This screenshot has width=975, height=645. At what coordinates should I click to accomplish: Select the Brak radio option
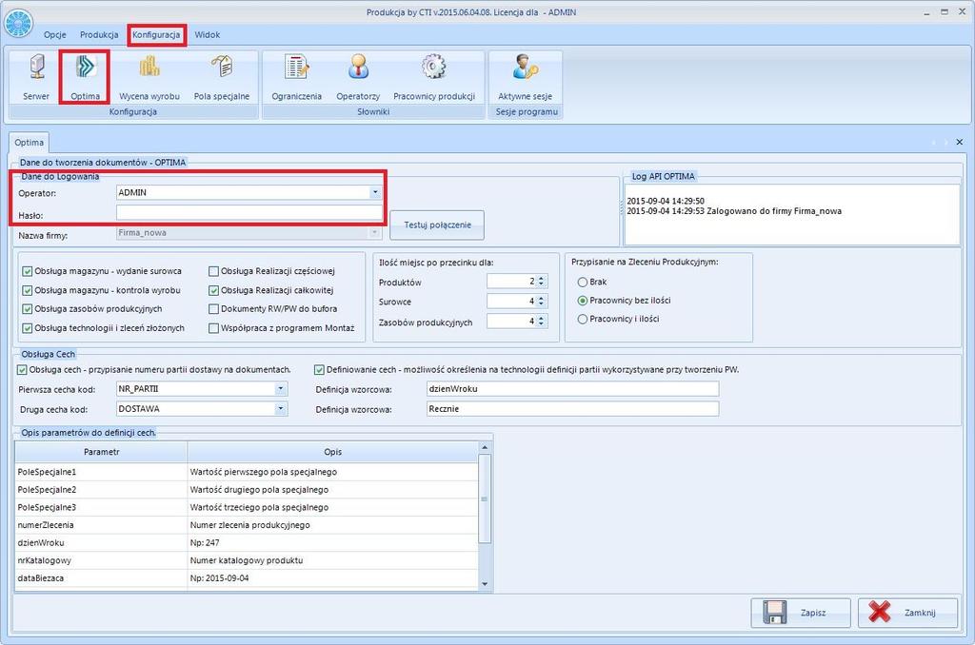coord(583,283)
